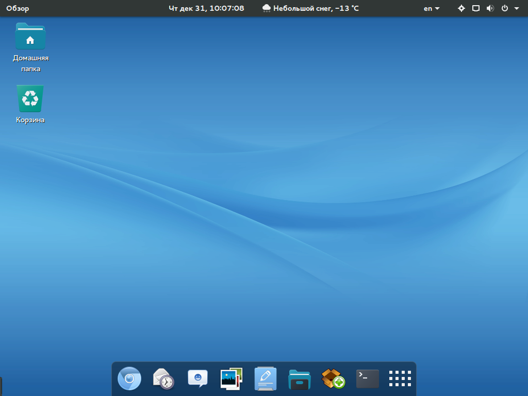This screenshot has height=396, width=528.
Task: Open the Корзина trash icon
Action: tap(30, 99)
